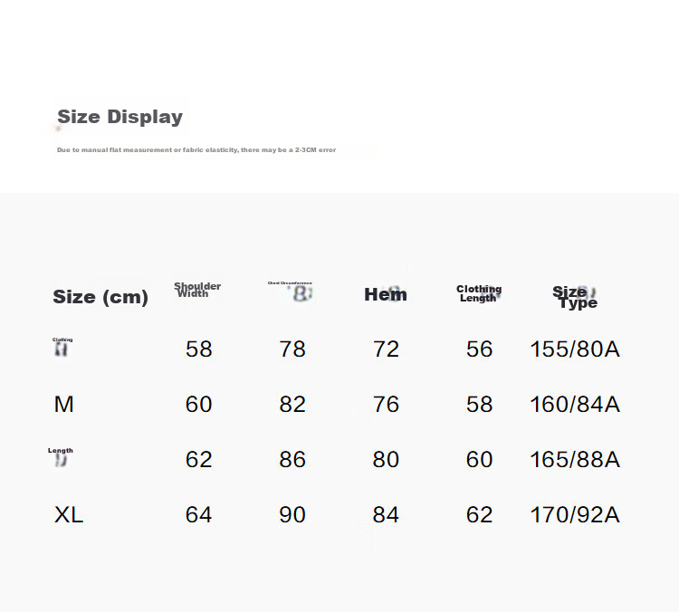Click size type 170/92A
This screenshot has width=679, height=612.
pyautogui.click(x=575, y=514)
